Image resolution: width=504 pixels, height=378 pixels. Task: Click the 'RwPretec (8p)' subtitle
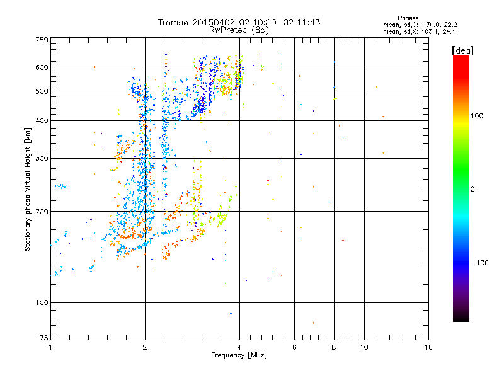[x=239, y=30]
